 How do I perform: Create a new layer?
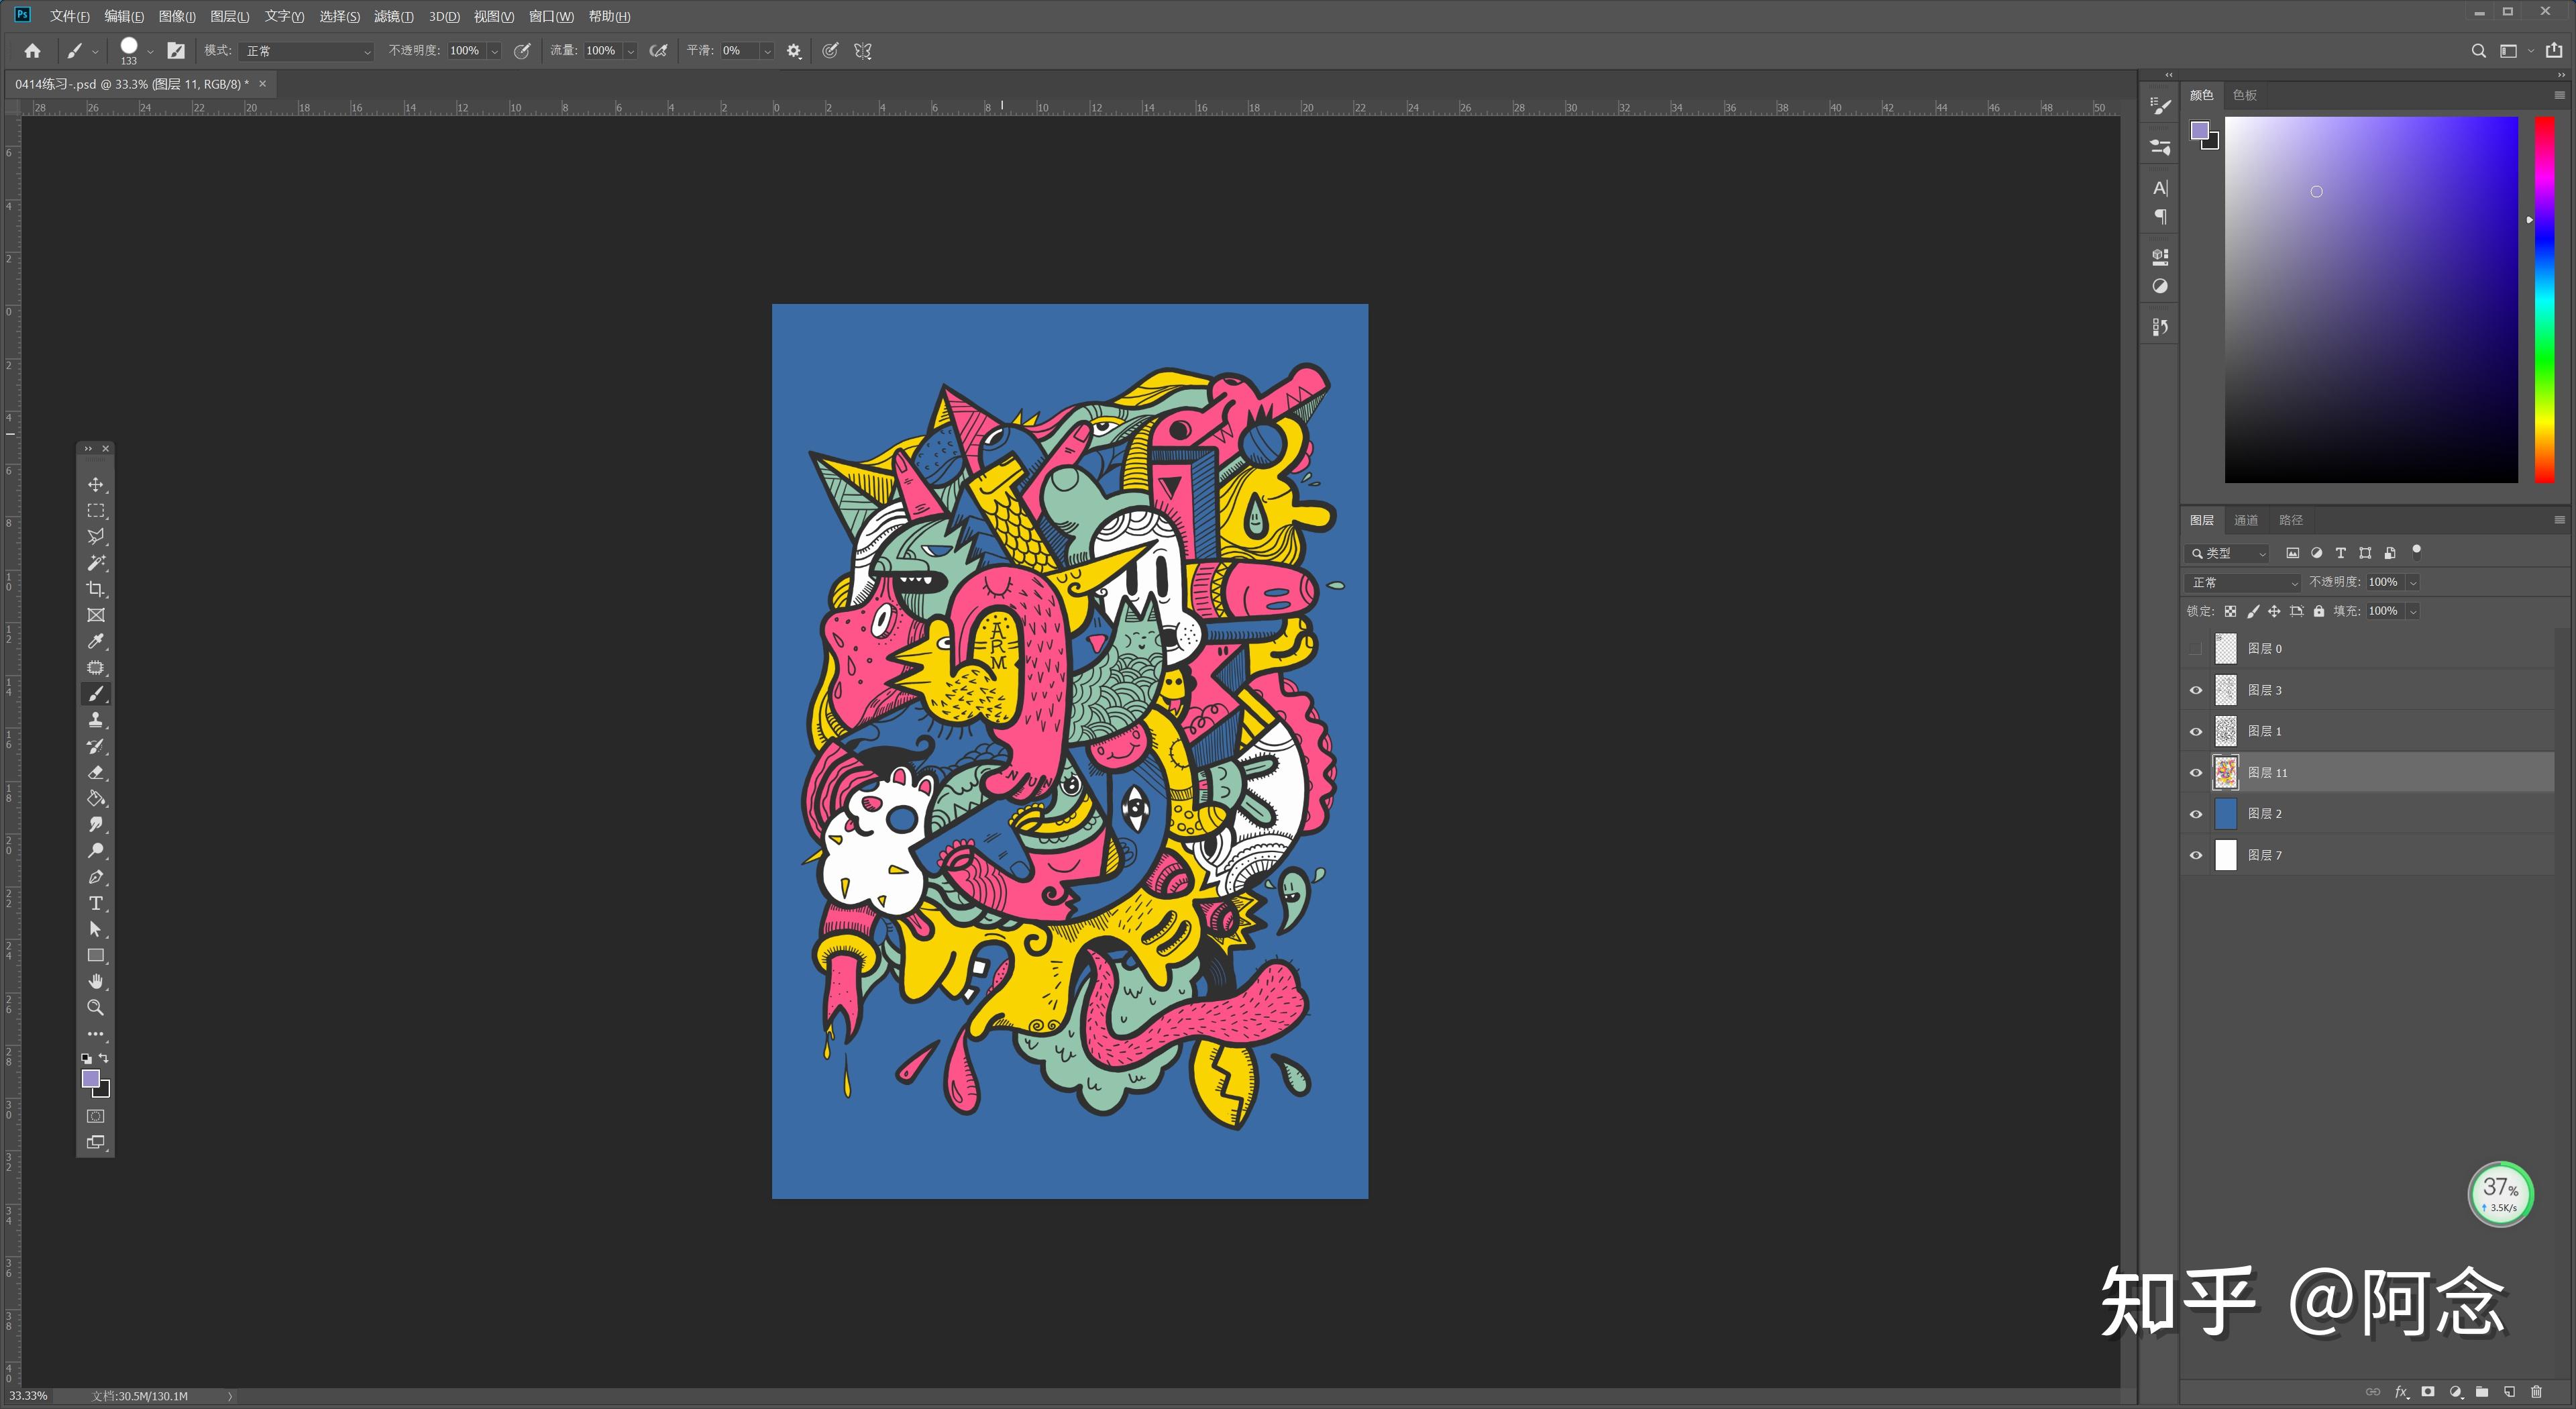pyautogui.click(x=2509, y=1391)
